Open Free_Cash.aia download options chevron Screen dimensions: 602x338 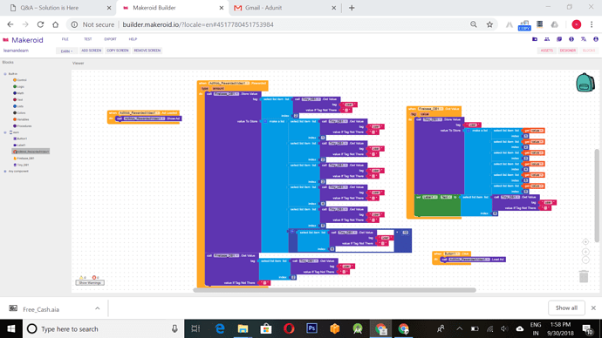[98, 308]
